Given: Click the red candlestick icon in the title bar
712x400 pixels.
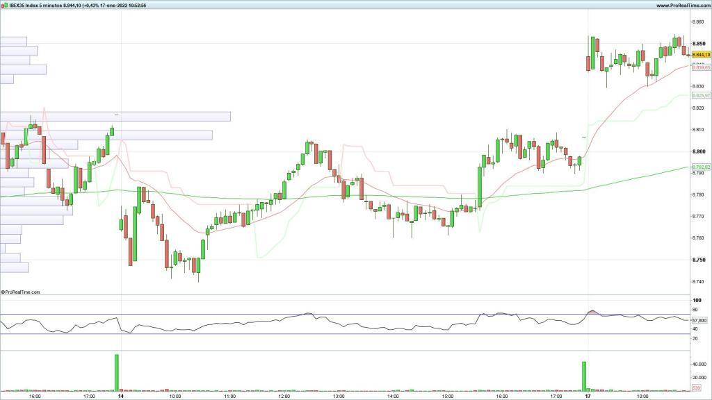Looking at the screenshot, I should (3, 5).
